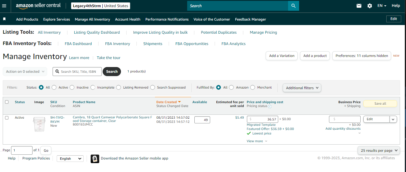Open the hamburger navigation menu
Screen dimensions: 406x172
pyautogui.click(x=4, y=6)
